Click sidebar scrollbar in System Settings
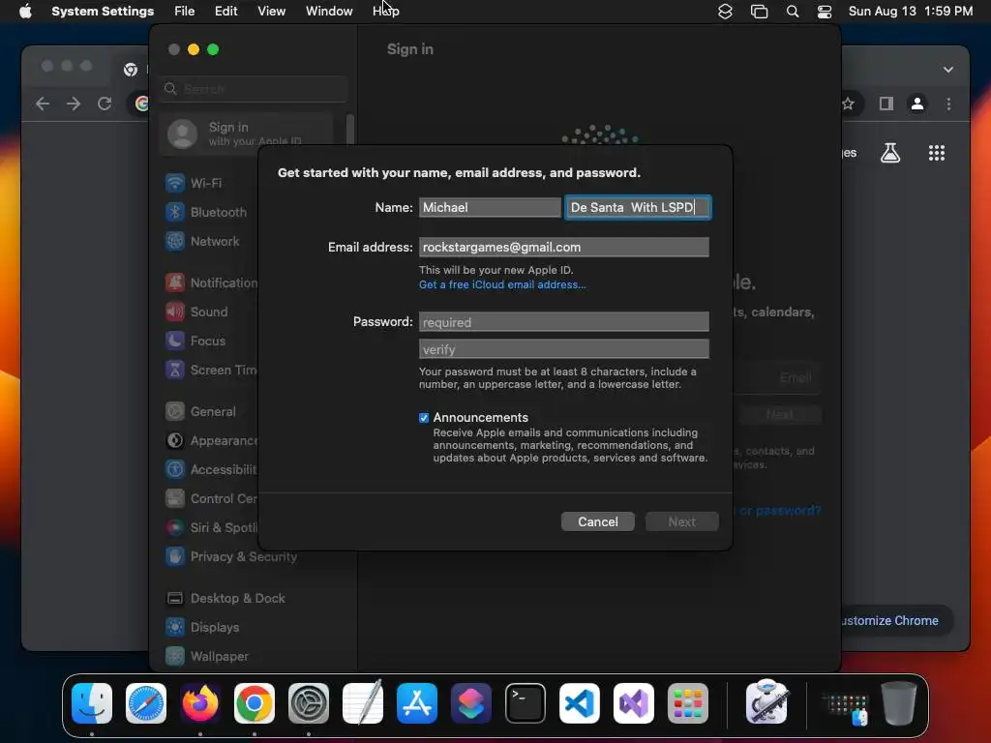Image resolution: width=991 pixels, height=743 pixels. click(350, 131)
